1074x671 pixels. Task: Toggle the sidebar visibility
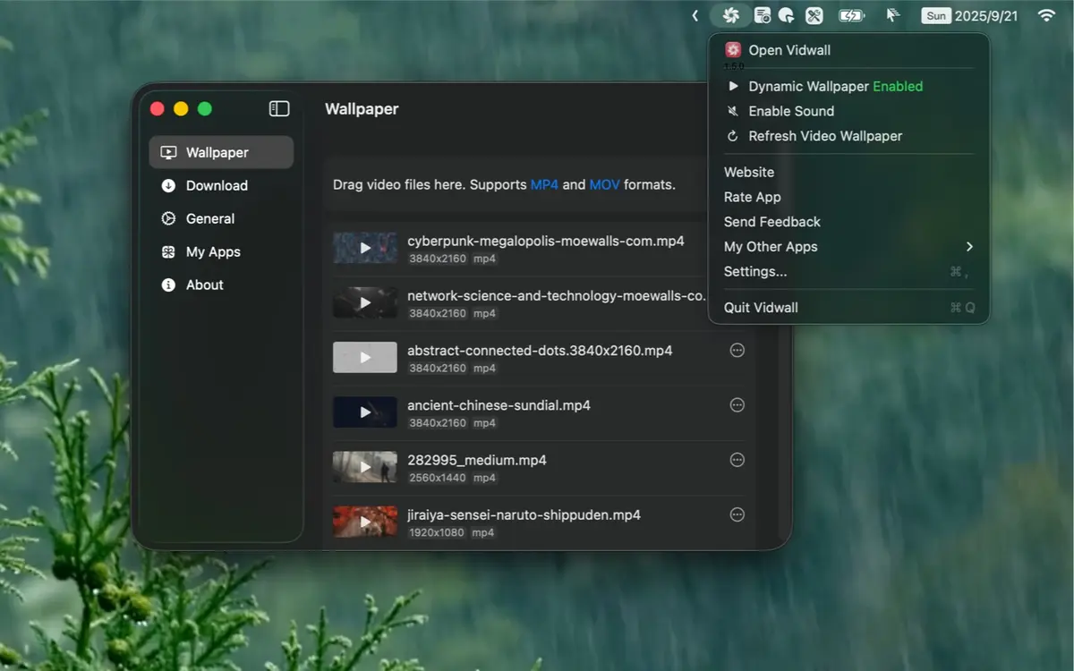coord(279,108)
